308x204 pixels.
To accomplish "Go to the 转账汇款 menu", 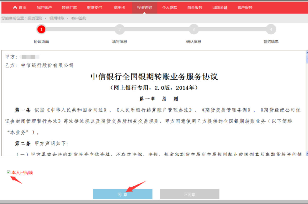I will point(69,8).
